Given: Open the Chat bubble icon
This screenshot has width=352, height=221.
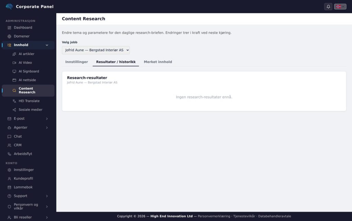Looking at the screenshot, I should click(x=9, y=136).
